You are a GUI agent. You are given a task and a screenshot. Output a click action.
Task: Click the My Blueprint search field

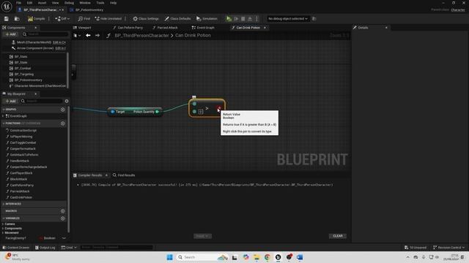point(42,101)
